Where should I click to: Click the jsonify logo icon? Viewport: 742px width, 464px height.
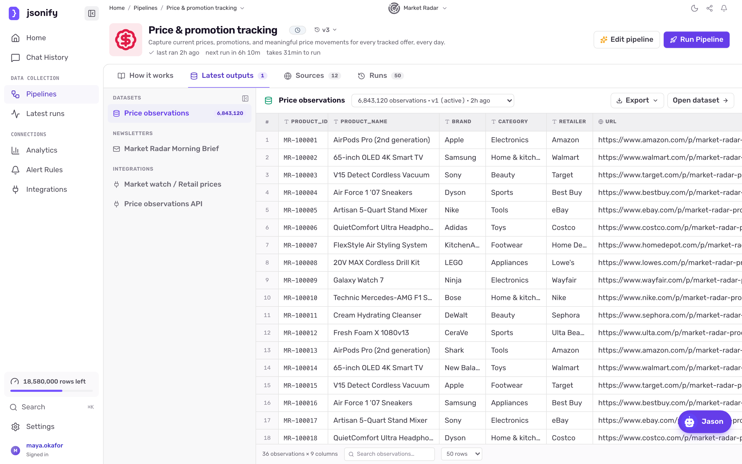[x=14, y=13]
